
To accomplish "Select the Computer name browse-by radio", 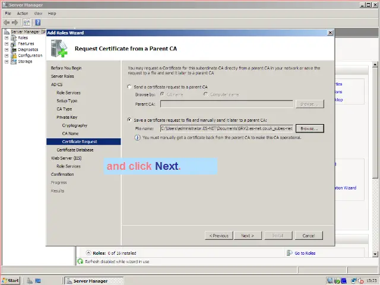I will point(206,94).
